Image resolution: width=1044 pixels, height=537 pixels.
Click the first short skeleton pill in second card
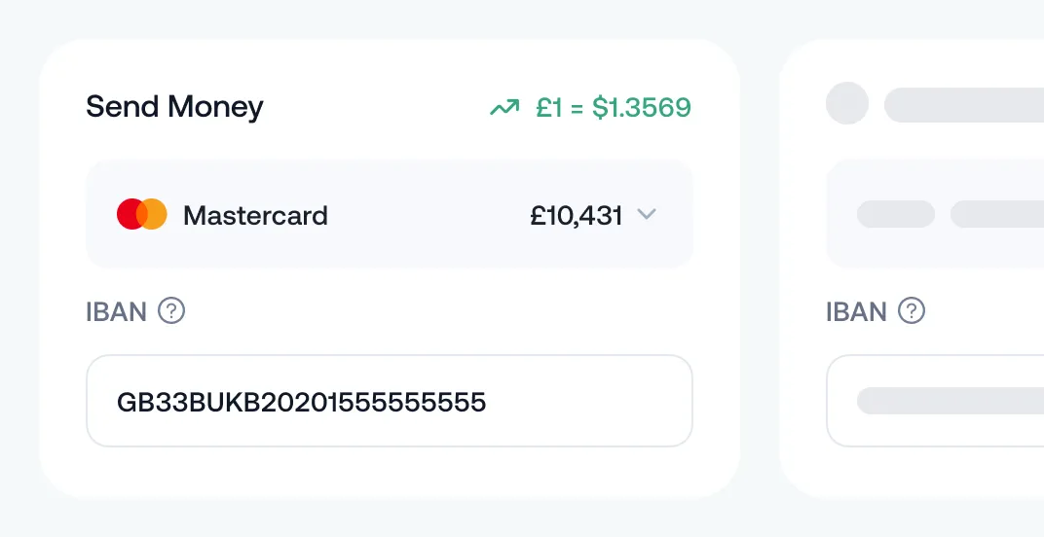[896, 214]
